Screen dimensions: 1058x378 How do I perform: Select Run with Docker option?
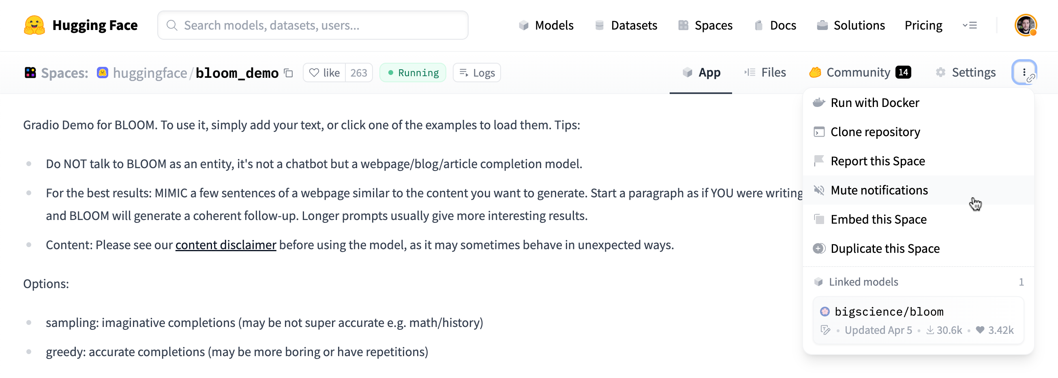pyautogui.click(x=874, y=103)
